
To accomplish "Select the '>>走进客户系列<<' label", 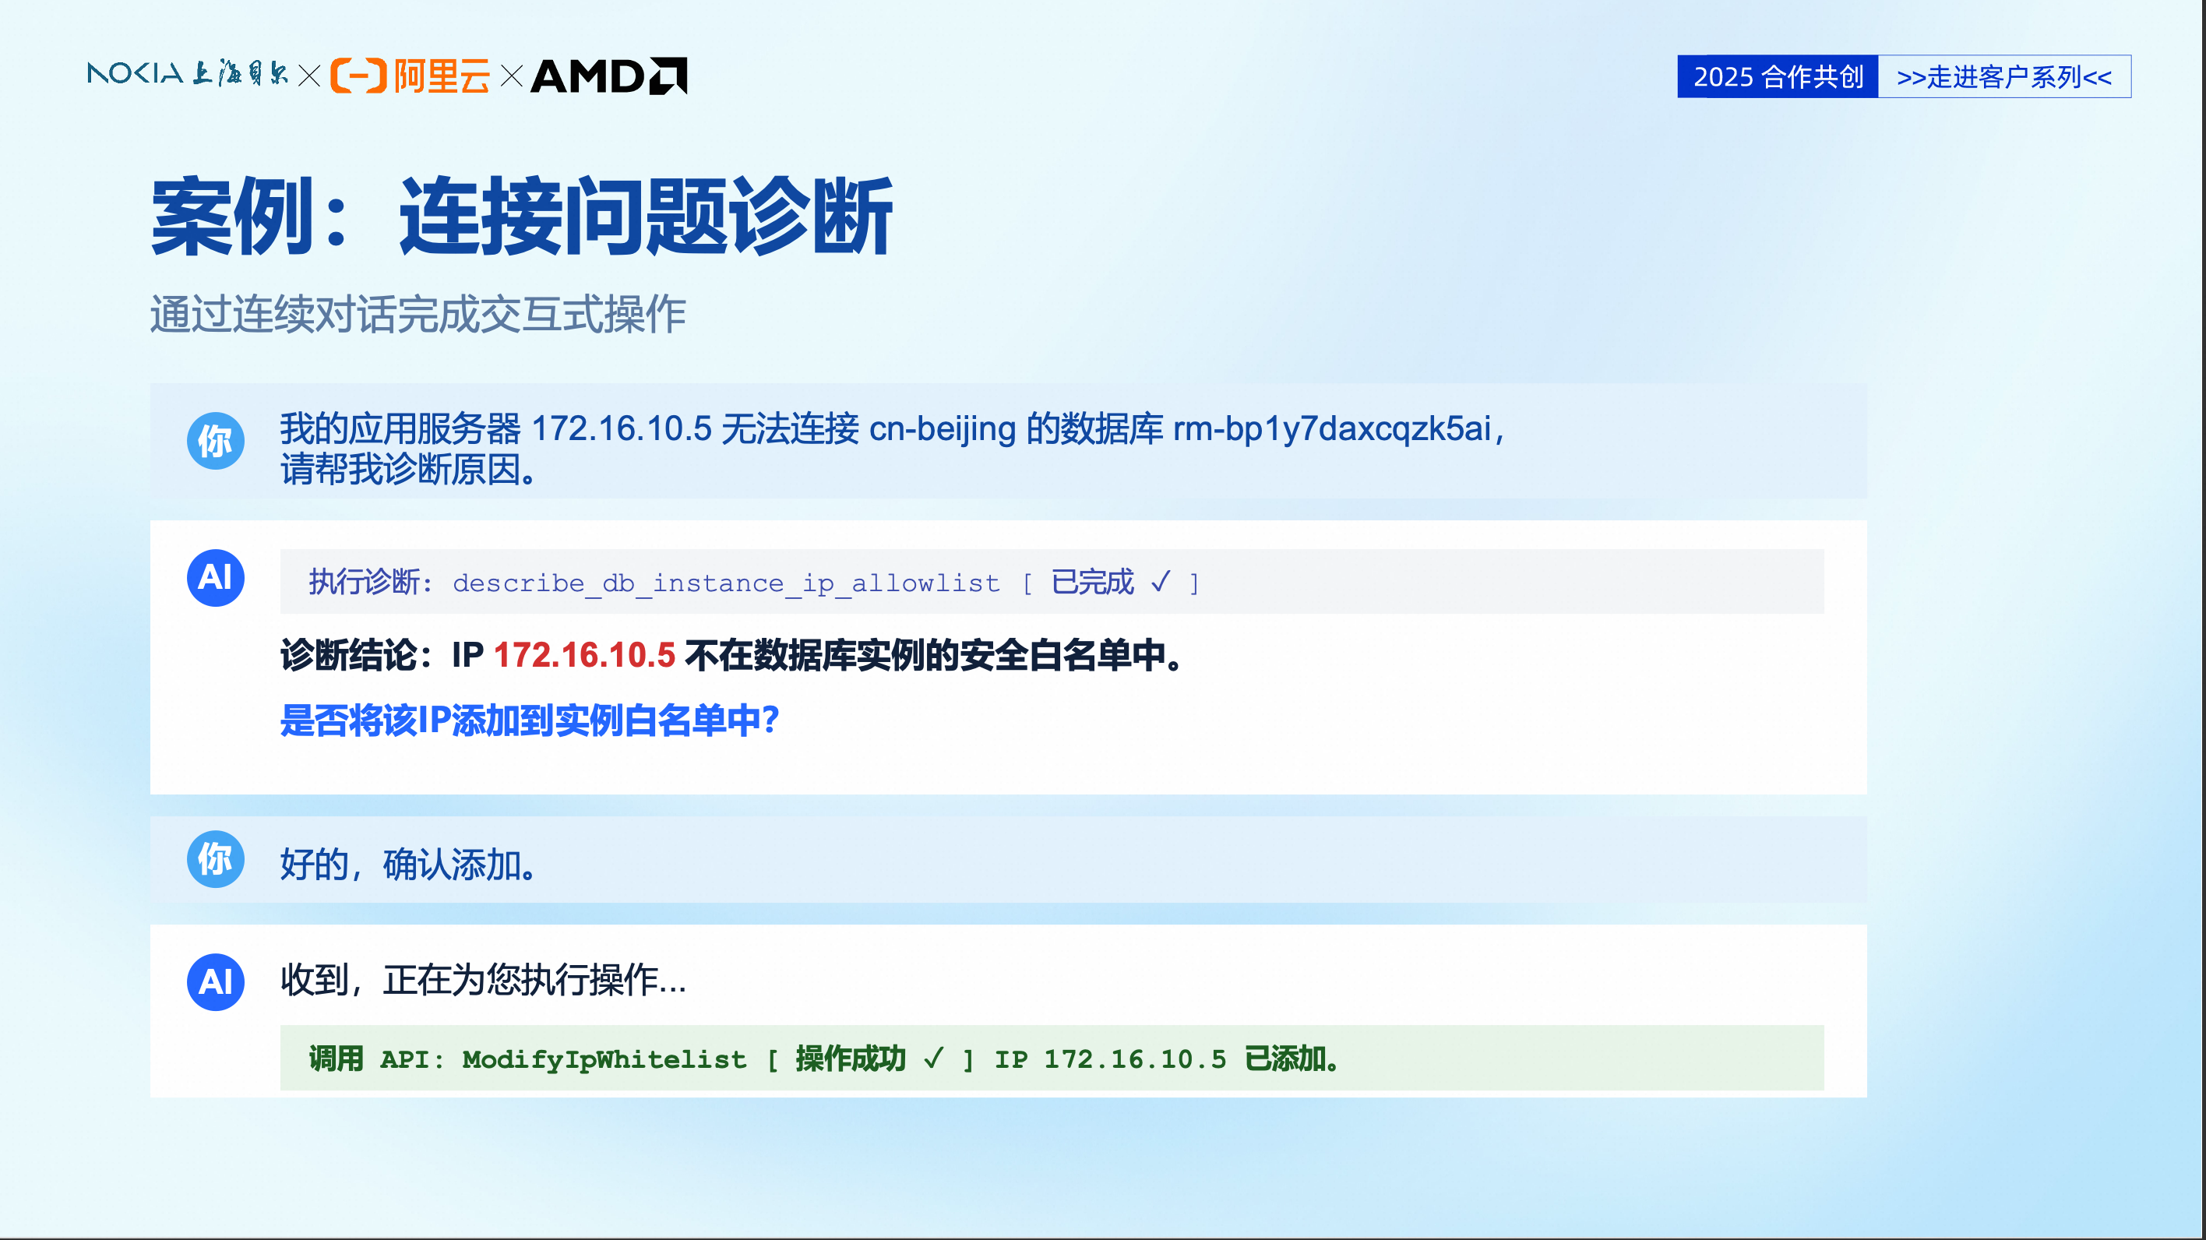I will 2003,77.
